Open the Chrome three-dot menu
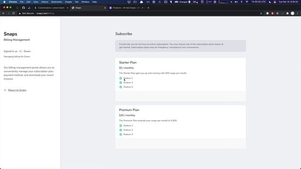Image resolution: width=301 pixels, height=169 pixels. tap(298, 14)
